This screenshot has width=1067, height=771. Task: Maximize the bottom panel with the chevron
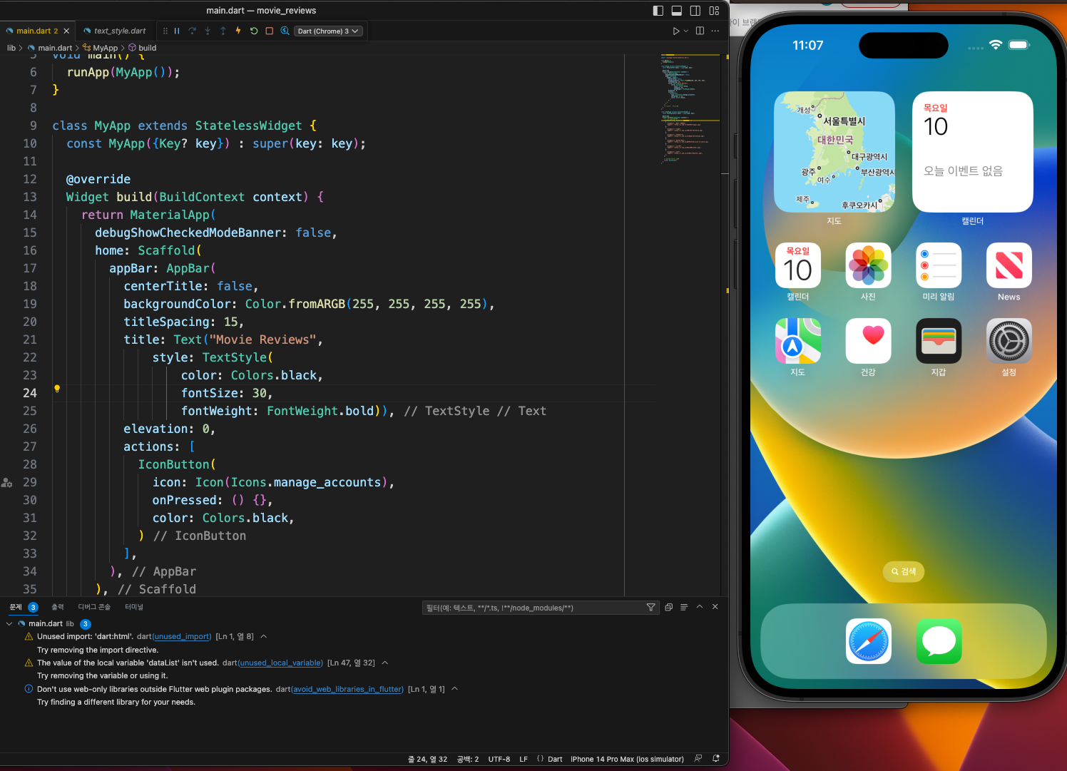[x=700, y=607]
